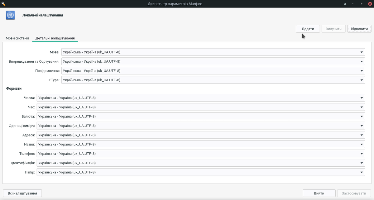
Task: Click the wrench icon in title bar
Action: tap(4, 4)
